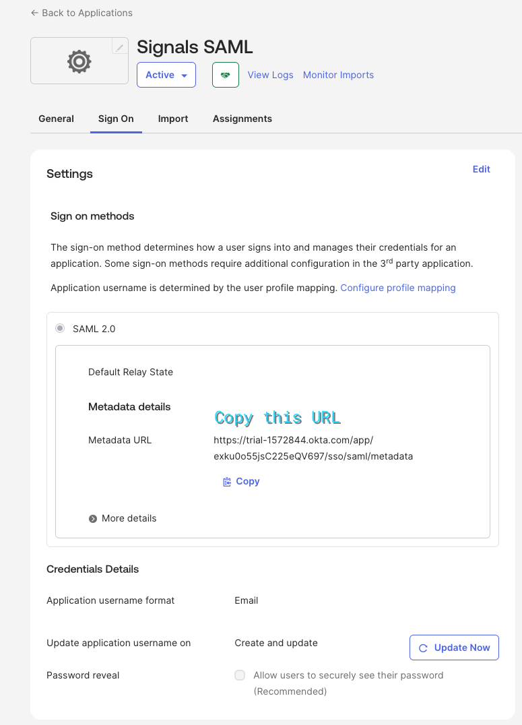Open the Active status dropdown
This screenshot has width=522, height=725.
click(166, 75)
